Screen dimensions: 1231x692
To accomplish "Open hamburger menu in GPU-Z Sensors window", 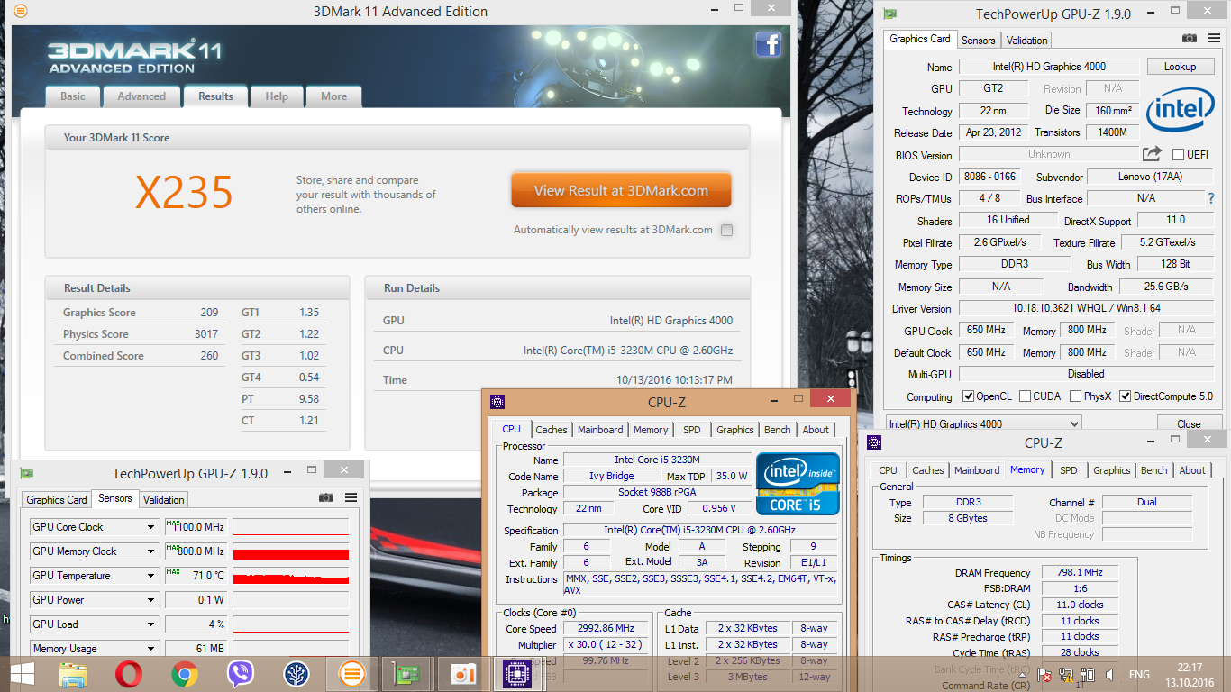I will [x=351, y=497].
